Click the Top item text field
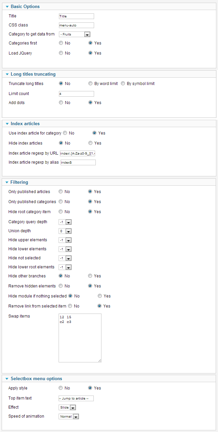Viewport: 218px width, 432px height. point(76,399)
